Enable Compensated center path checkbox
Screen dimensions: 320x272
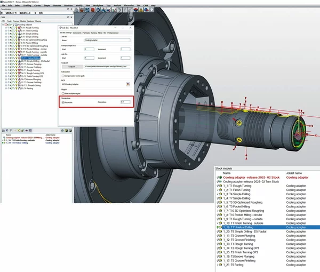tap(63, 76)
